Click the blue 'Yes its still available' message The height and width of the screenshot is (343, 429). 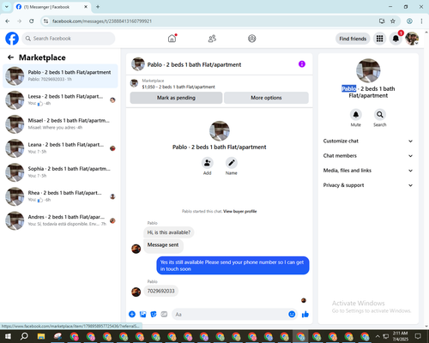(233, 266)
